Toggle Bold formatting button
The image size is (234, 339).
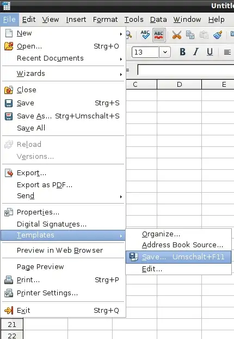coord(182,52)
